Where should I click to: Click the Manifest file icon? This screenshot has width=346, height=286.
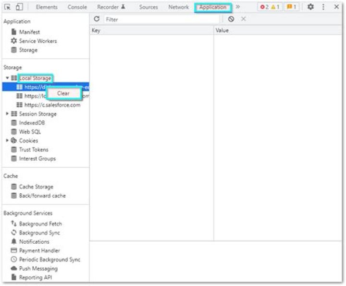14,32
